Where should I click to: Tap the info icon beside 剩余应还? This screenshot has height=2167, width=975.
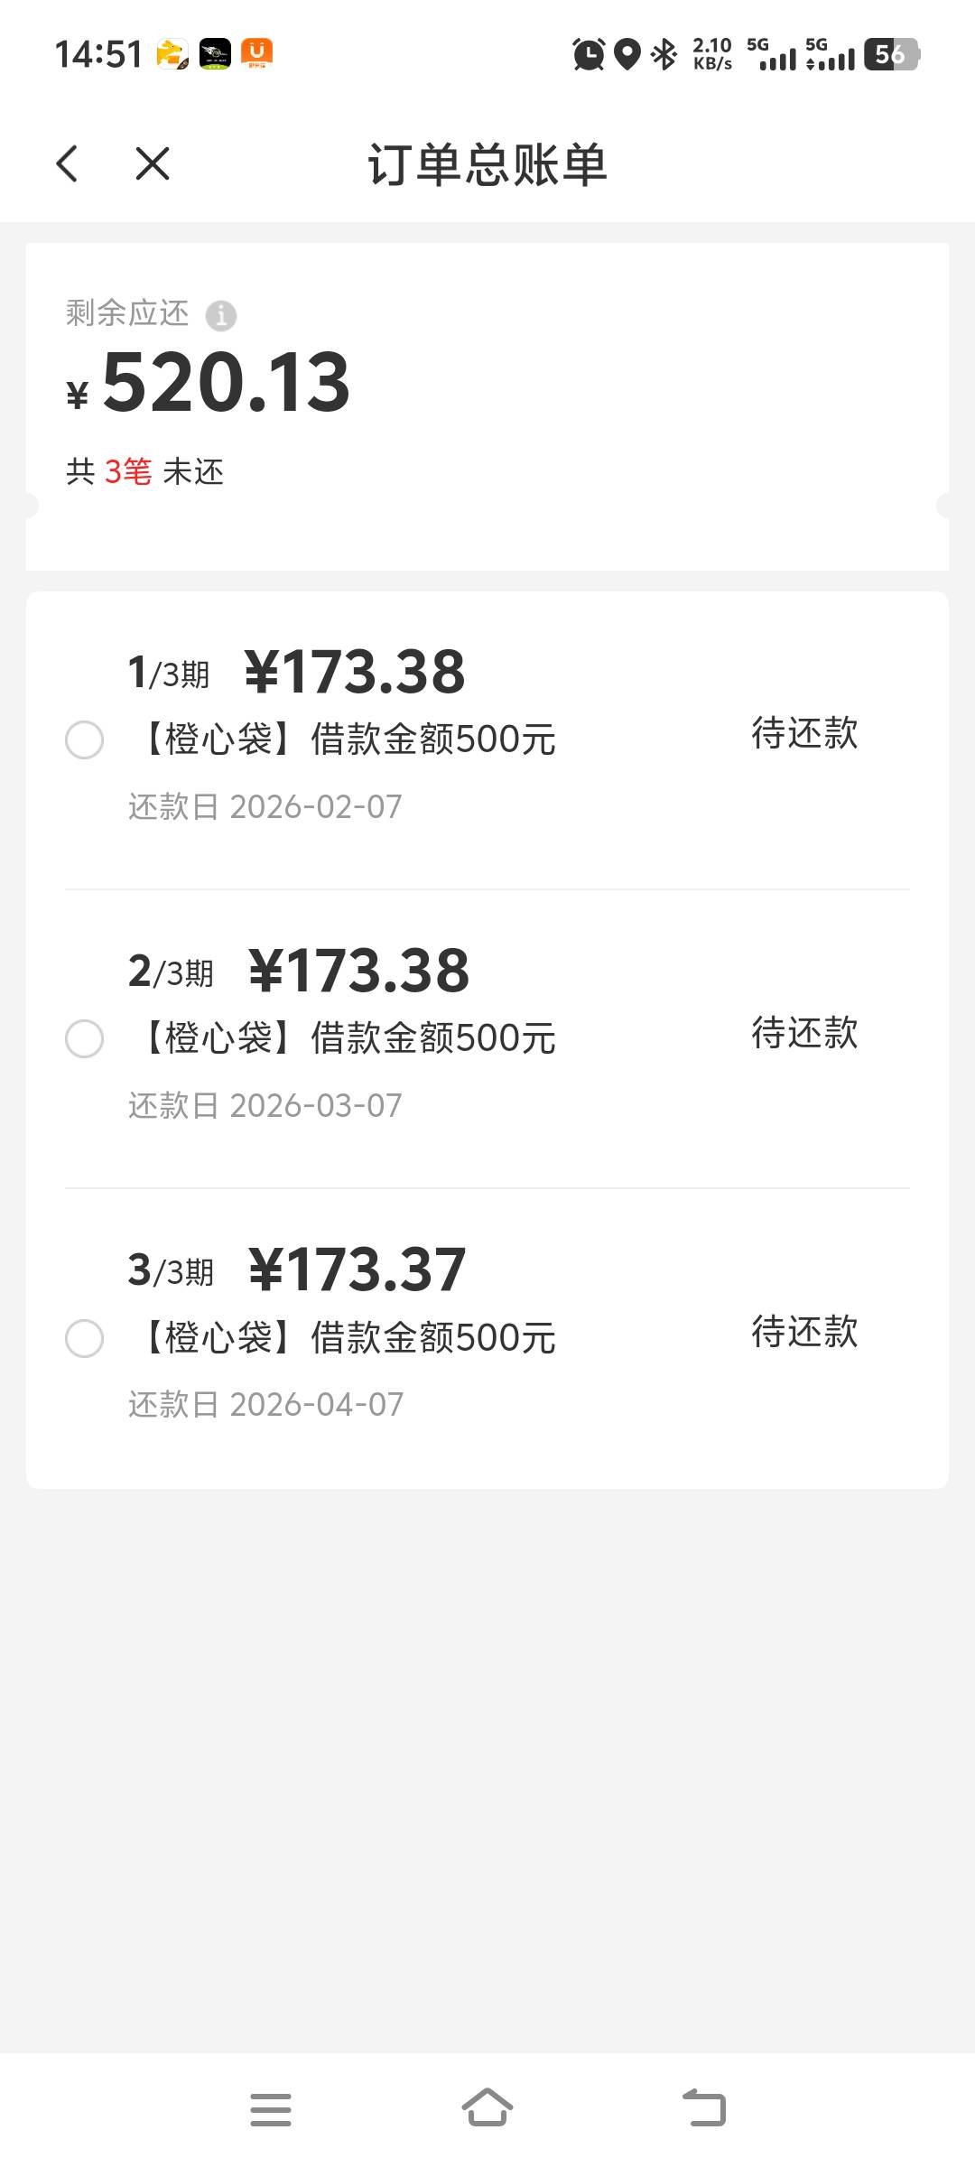tap(221, 316)
